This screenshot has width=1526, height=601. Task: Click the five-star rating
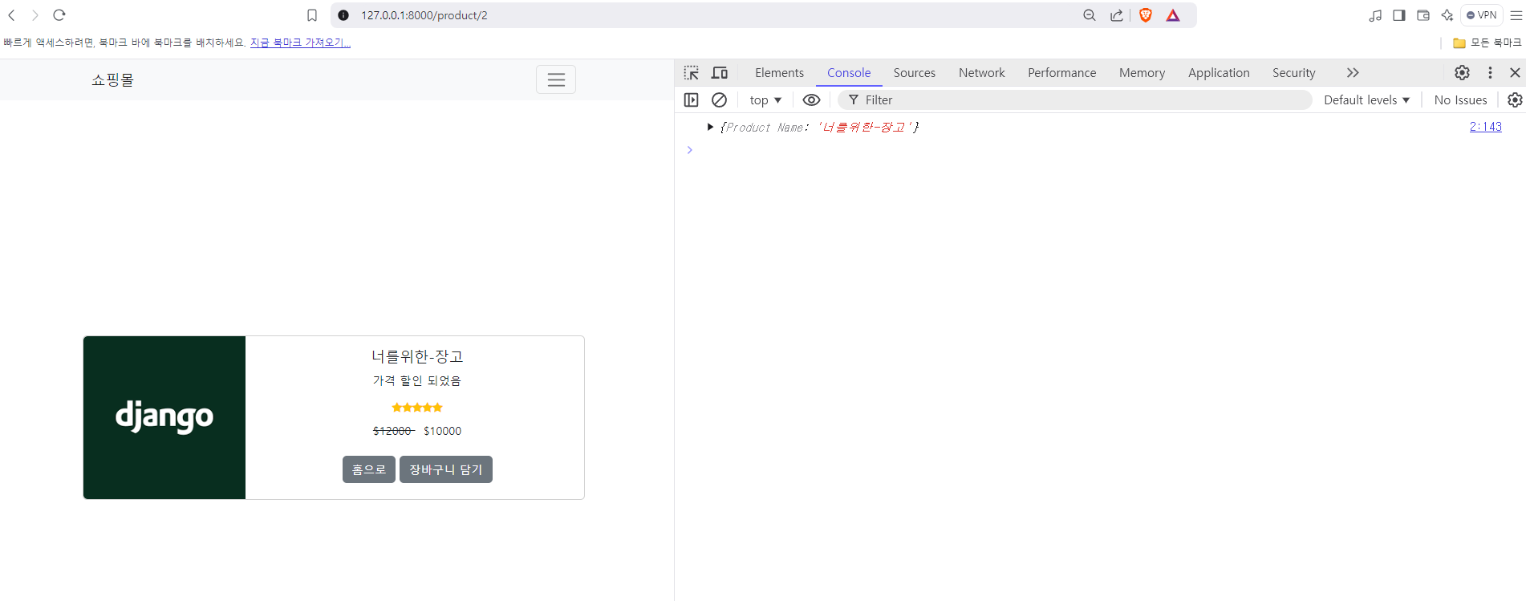point(417,408)
